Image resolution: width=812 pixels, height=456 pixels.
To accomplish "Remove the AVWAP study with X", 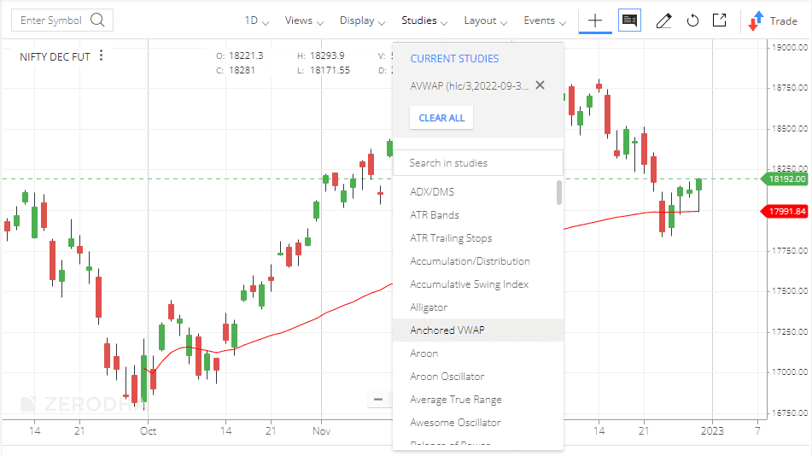I will pyautogui.click(x=540, y=85).
